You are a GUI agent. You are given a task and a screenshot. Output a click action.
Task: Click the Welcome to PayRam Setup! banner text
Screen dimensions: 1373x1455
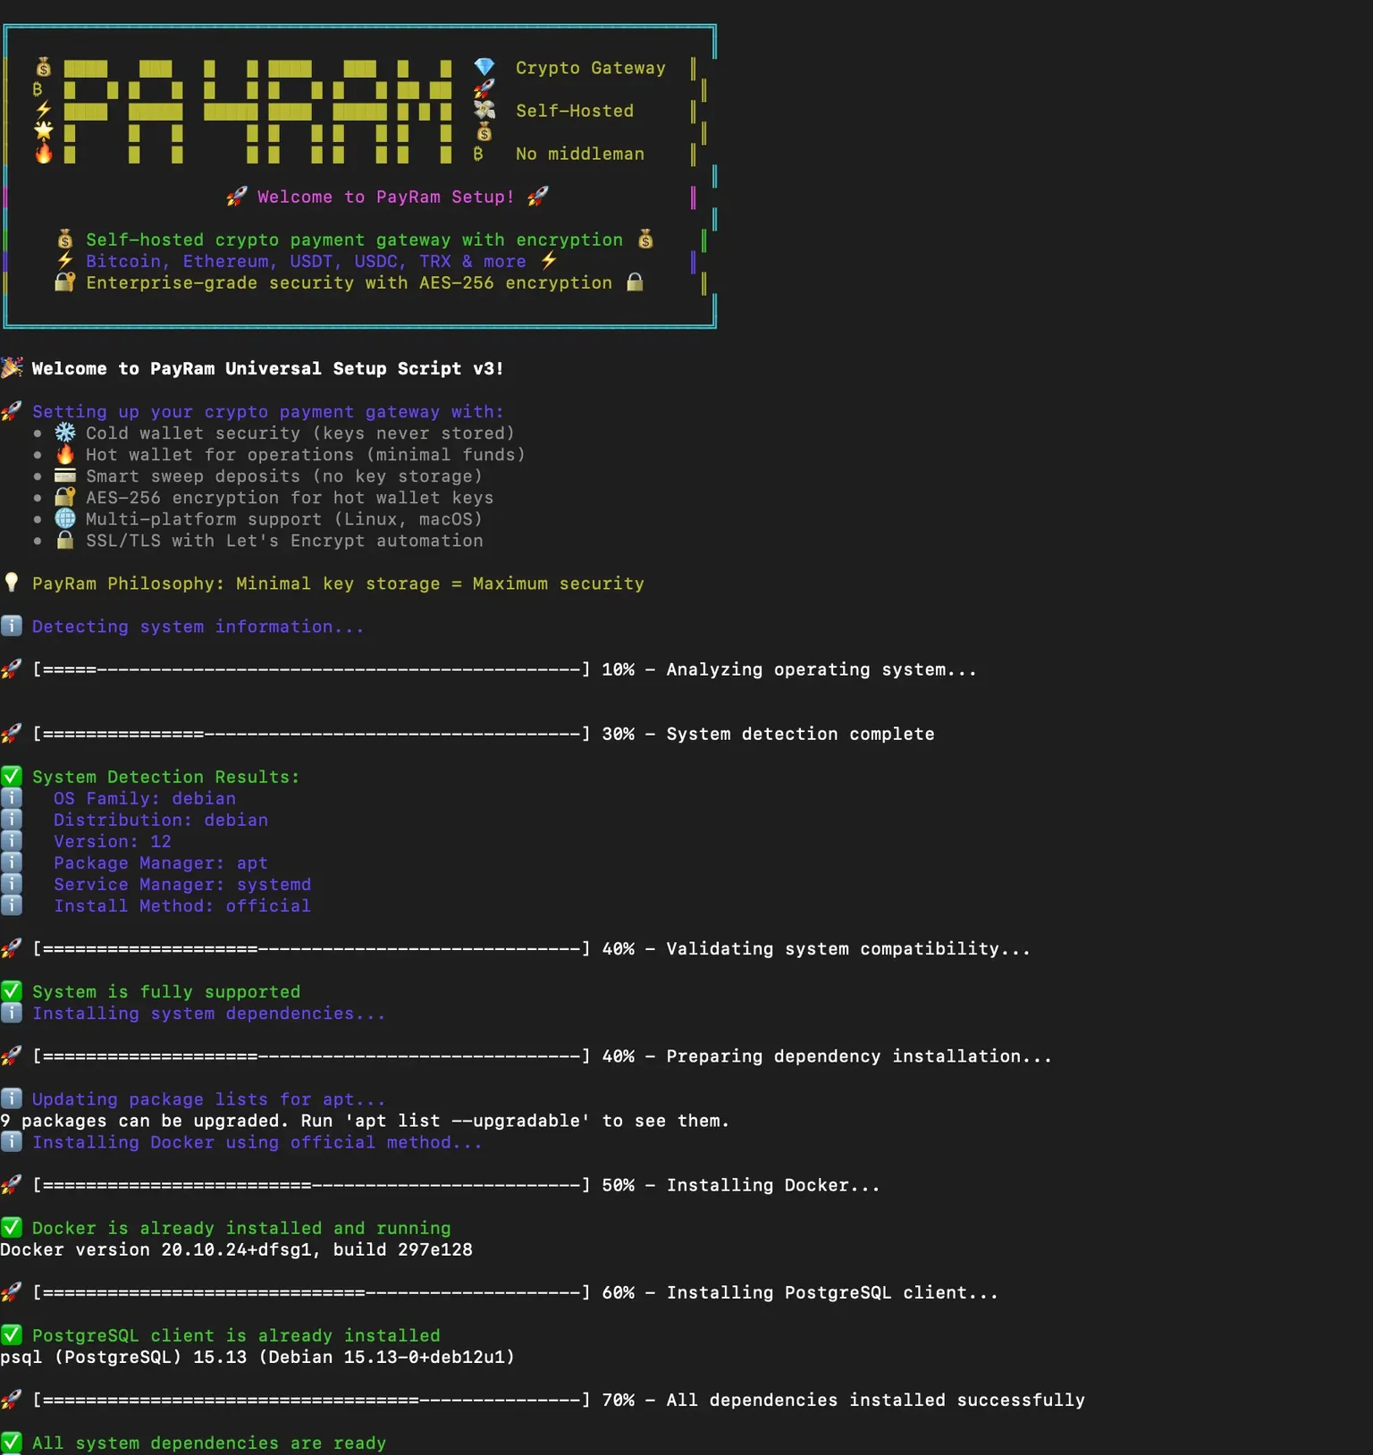point(385,197)
